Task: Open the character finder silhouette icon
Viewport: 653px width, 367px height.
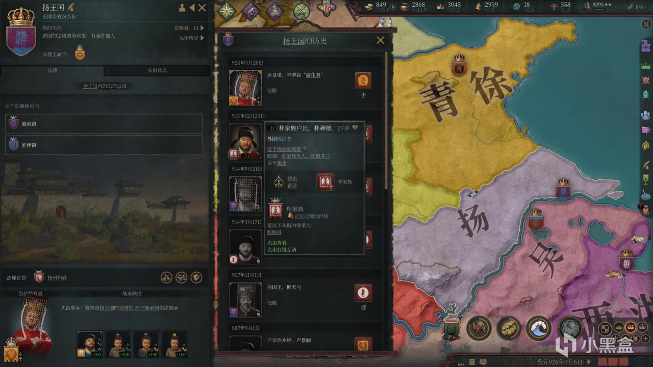Action: click(x=182, y=8)
